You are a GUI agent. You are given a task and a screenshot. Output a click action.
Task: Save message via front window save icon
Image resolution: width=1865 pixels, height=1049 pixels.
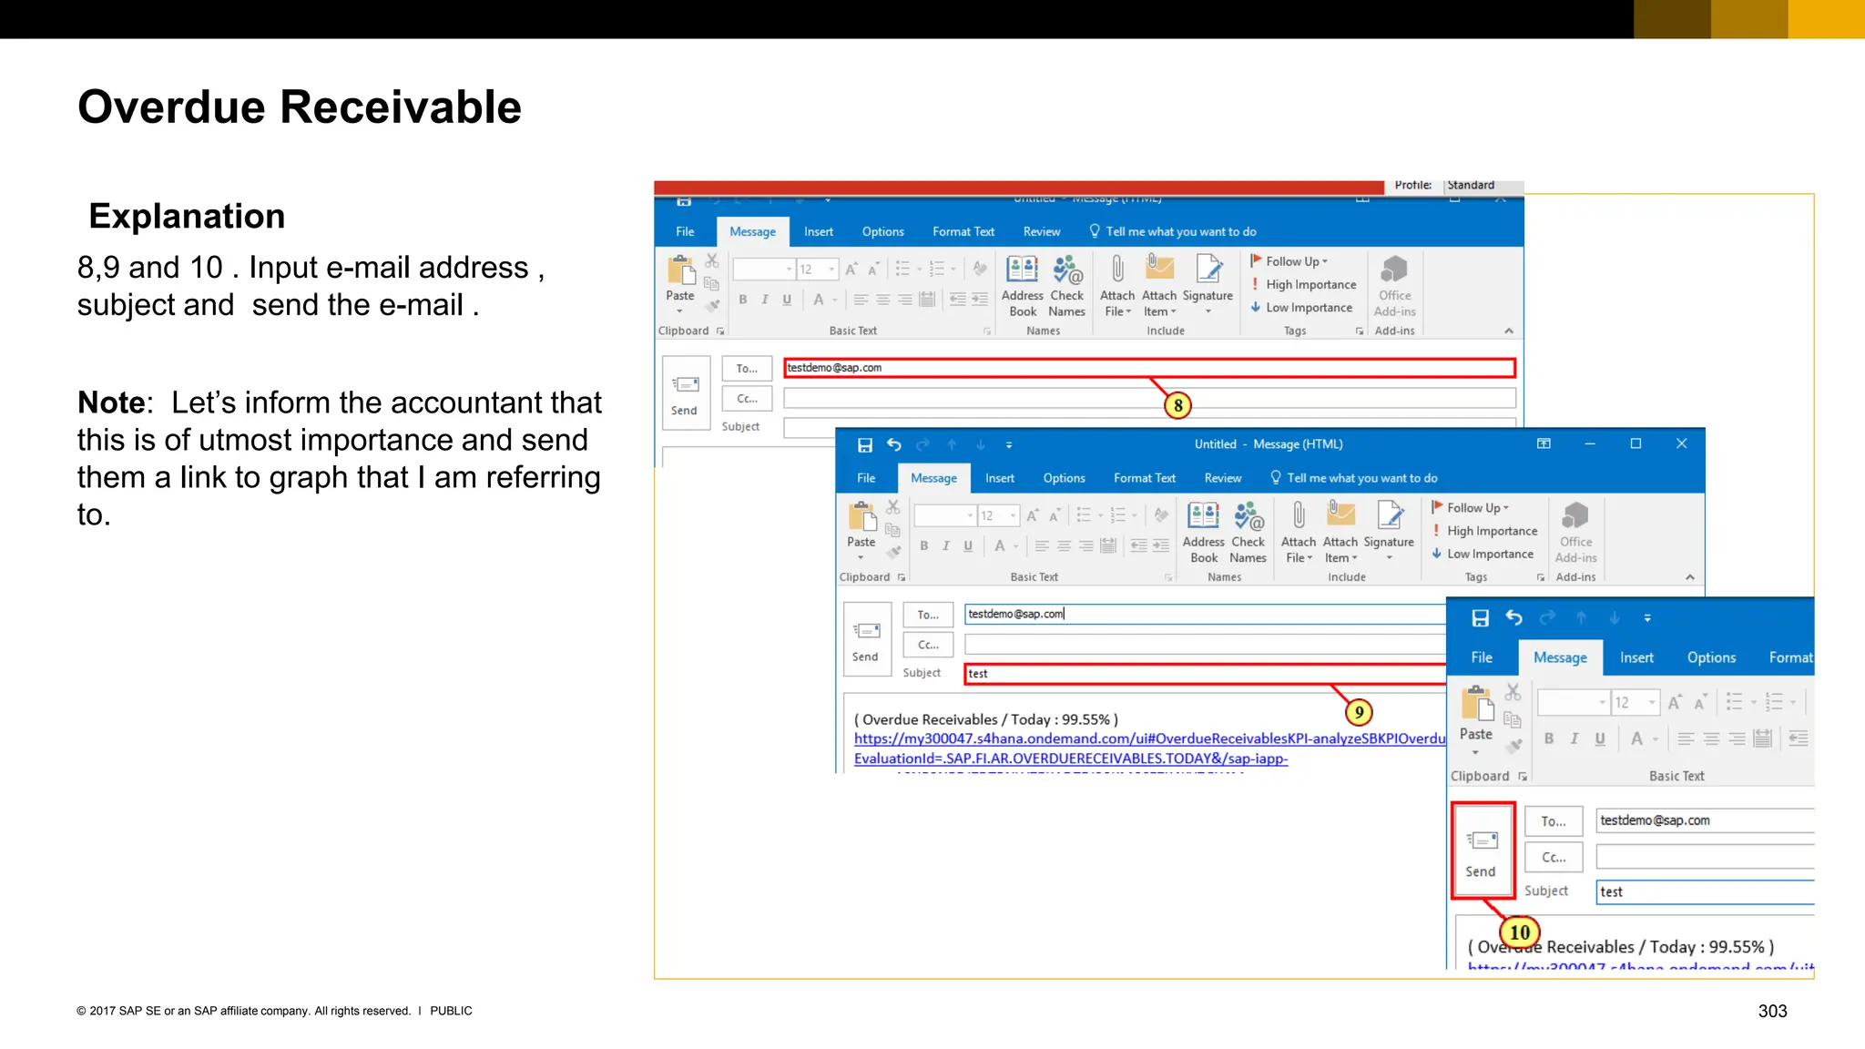point(1481,618)
